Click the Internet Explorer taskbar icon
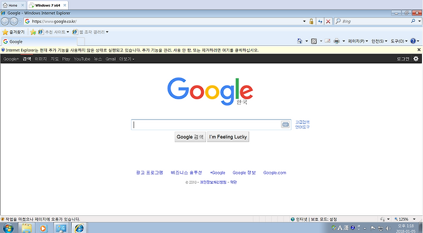The height and width of the screenshot is (233, 423). point(79,228)
